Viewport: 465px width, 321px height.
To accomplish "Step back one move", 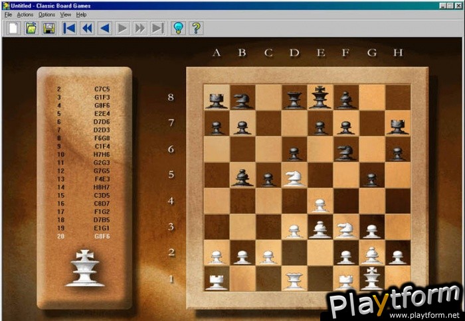I will 105,28.
